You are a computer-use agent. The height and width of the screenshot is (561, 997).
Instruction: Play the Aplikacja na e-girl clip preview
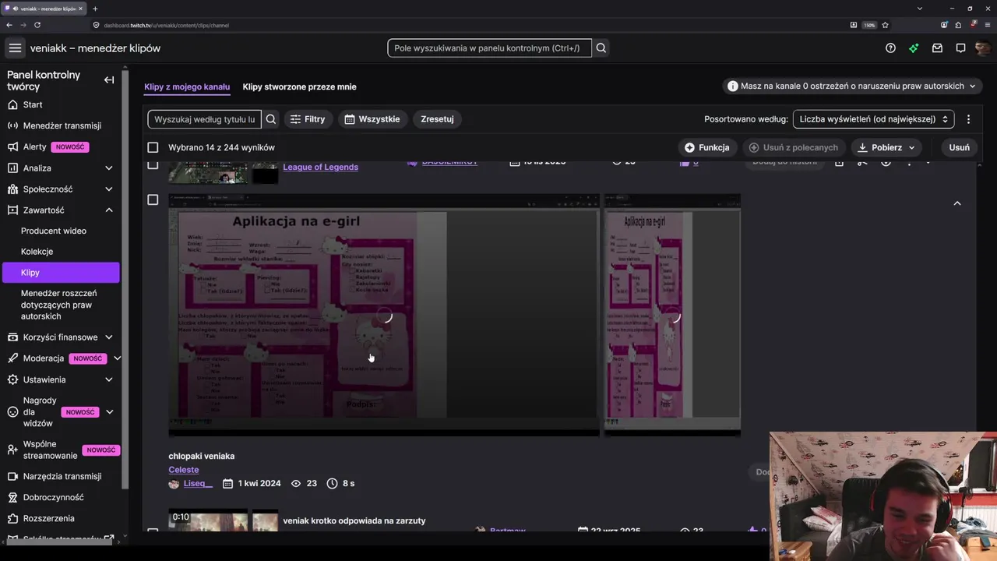(384, 316)
